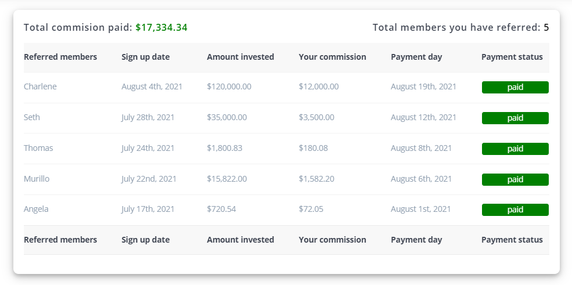Sort by Sign up date header
The image size is (572, 285).
146,57
